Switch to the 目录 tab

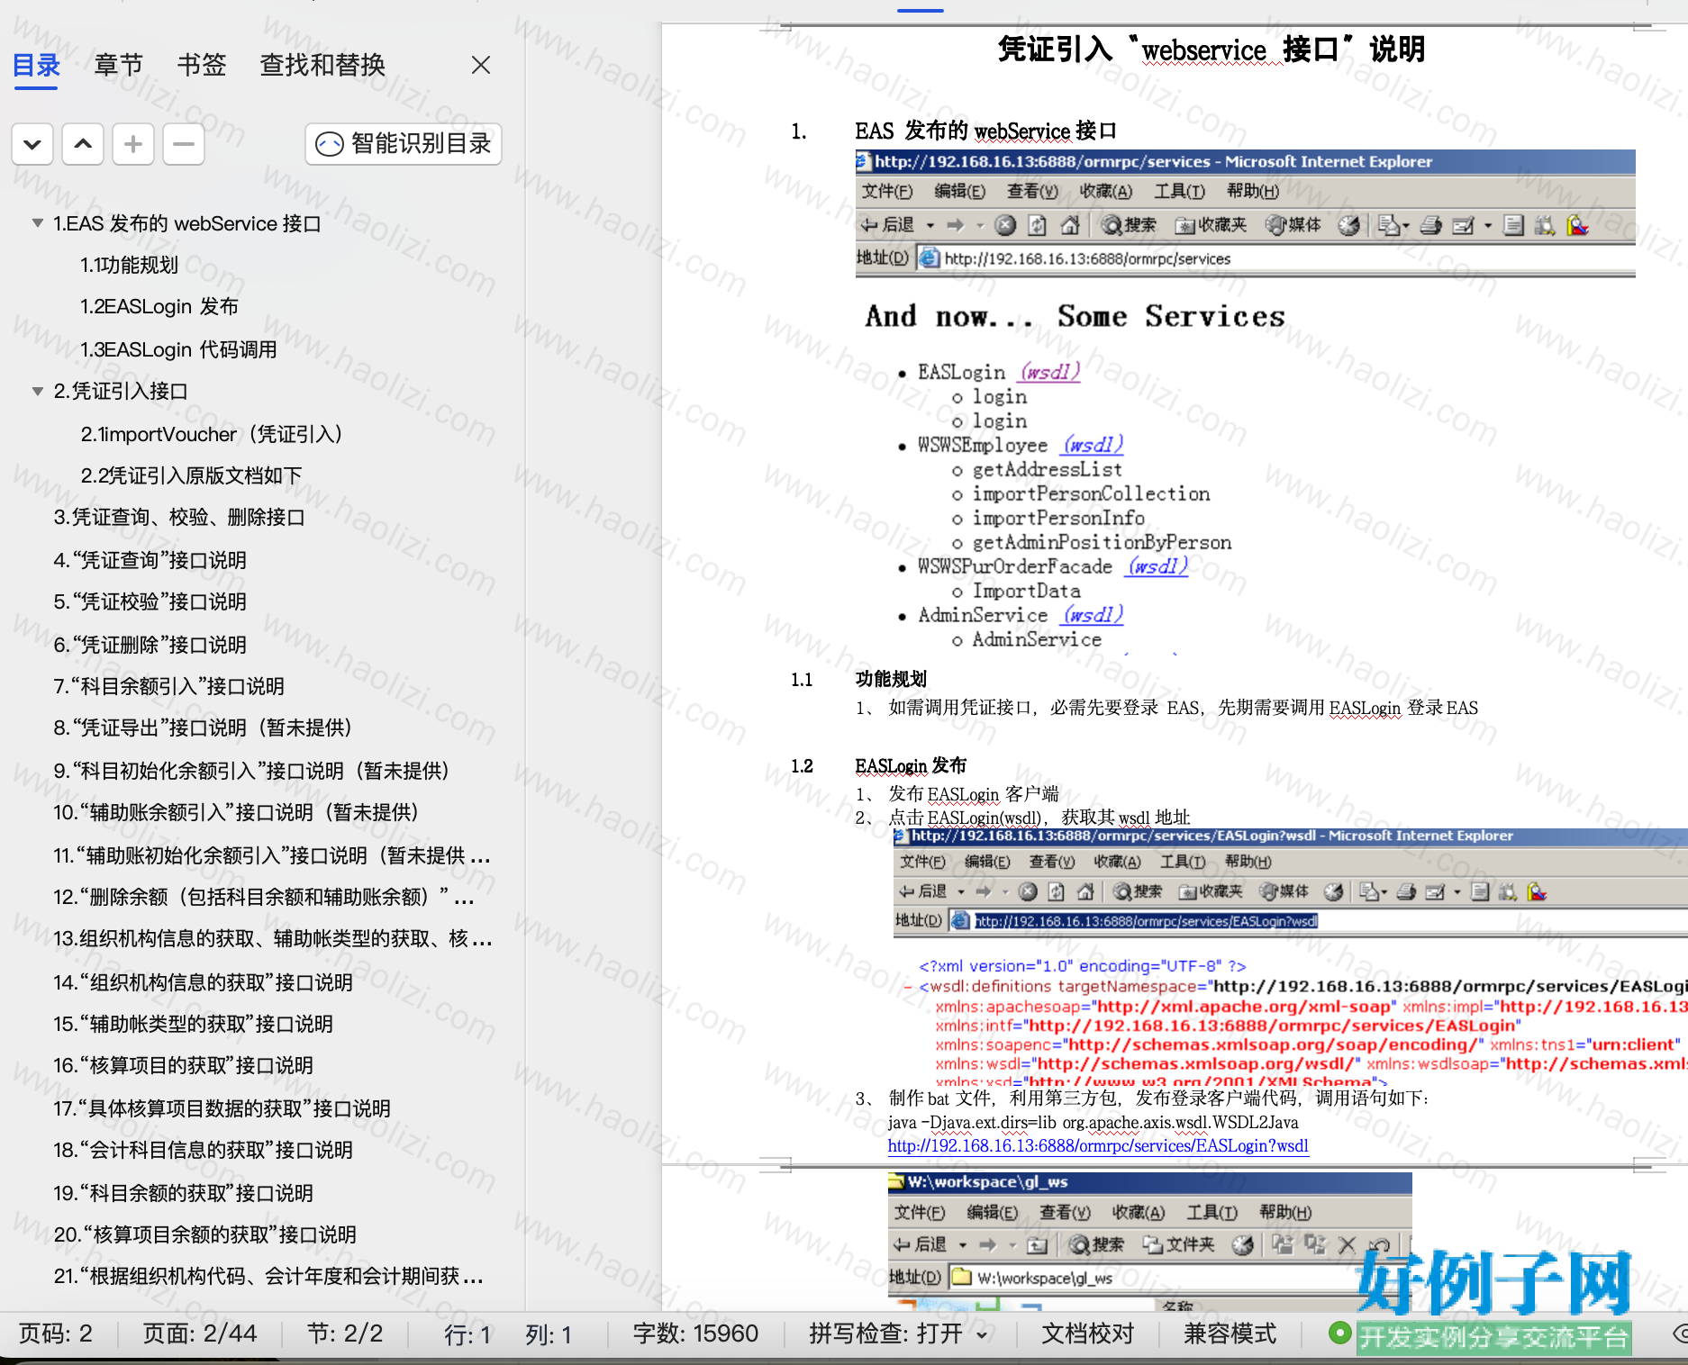point(36,65)
